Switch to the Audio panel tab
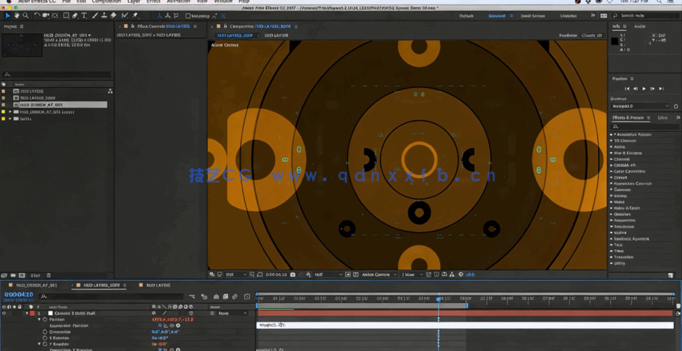This screenshot has height=351, width=682. click(639, 27)
